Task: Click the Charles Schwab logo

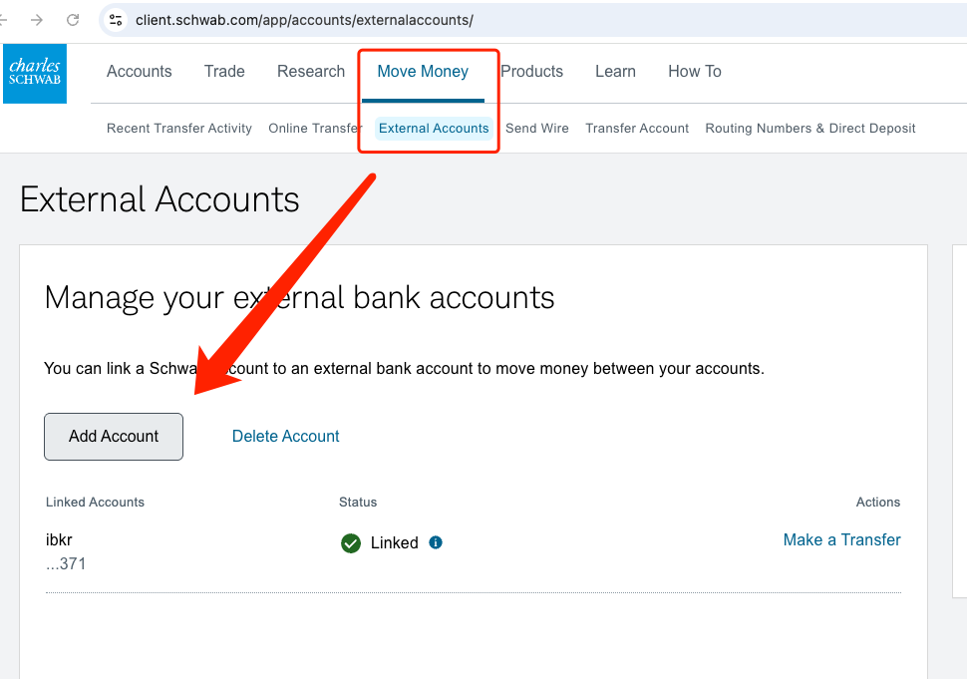Action: click(35, 74)
